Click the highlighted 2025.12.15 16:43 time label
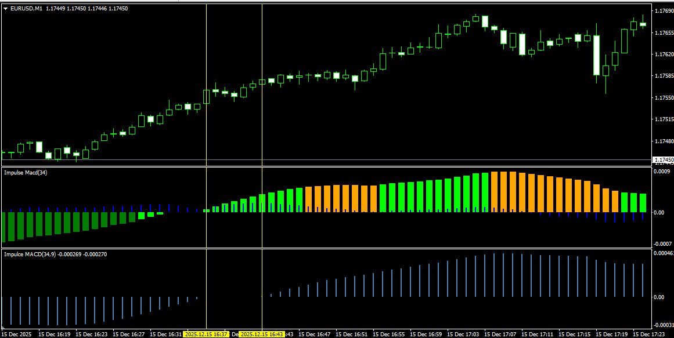This screenshot has width=674, height=338. 262,334
